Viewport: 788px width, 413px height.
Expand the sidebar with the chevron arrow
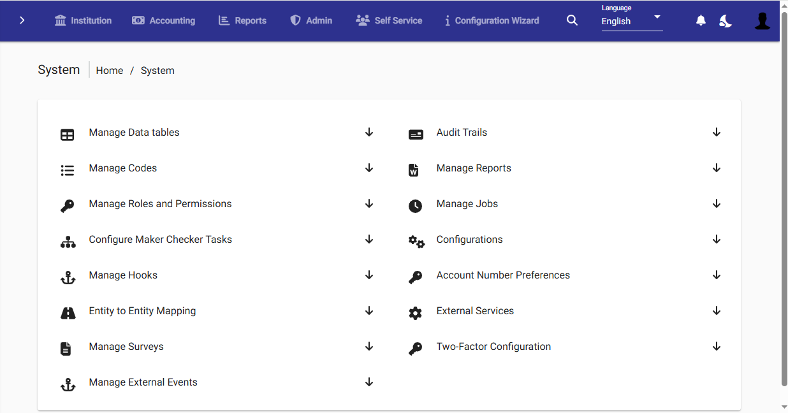pyautogui.click(x=22, y=20)
